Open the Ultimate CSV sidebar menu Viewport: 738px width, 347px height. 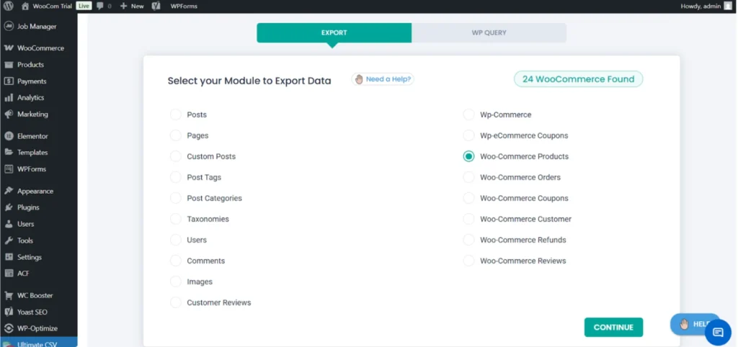pyautogui.click(x=39, y=342)
